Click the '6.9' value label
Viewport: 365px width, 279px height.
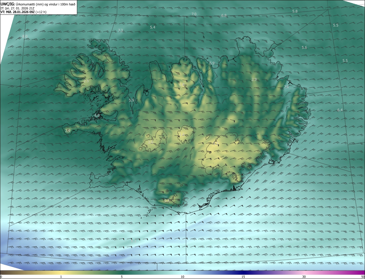click(212, 63)
